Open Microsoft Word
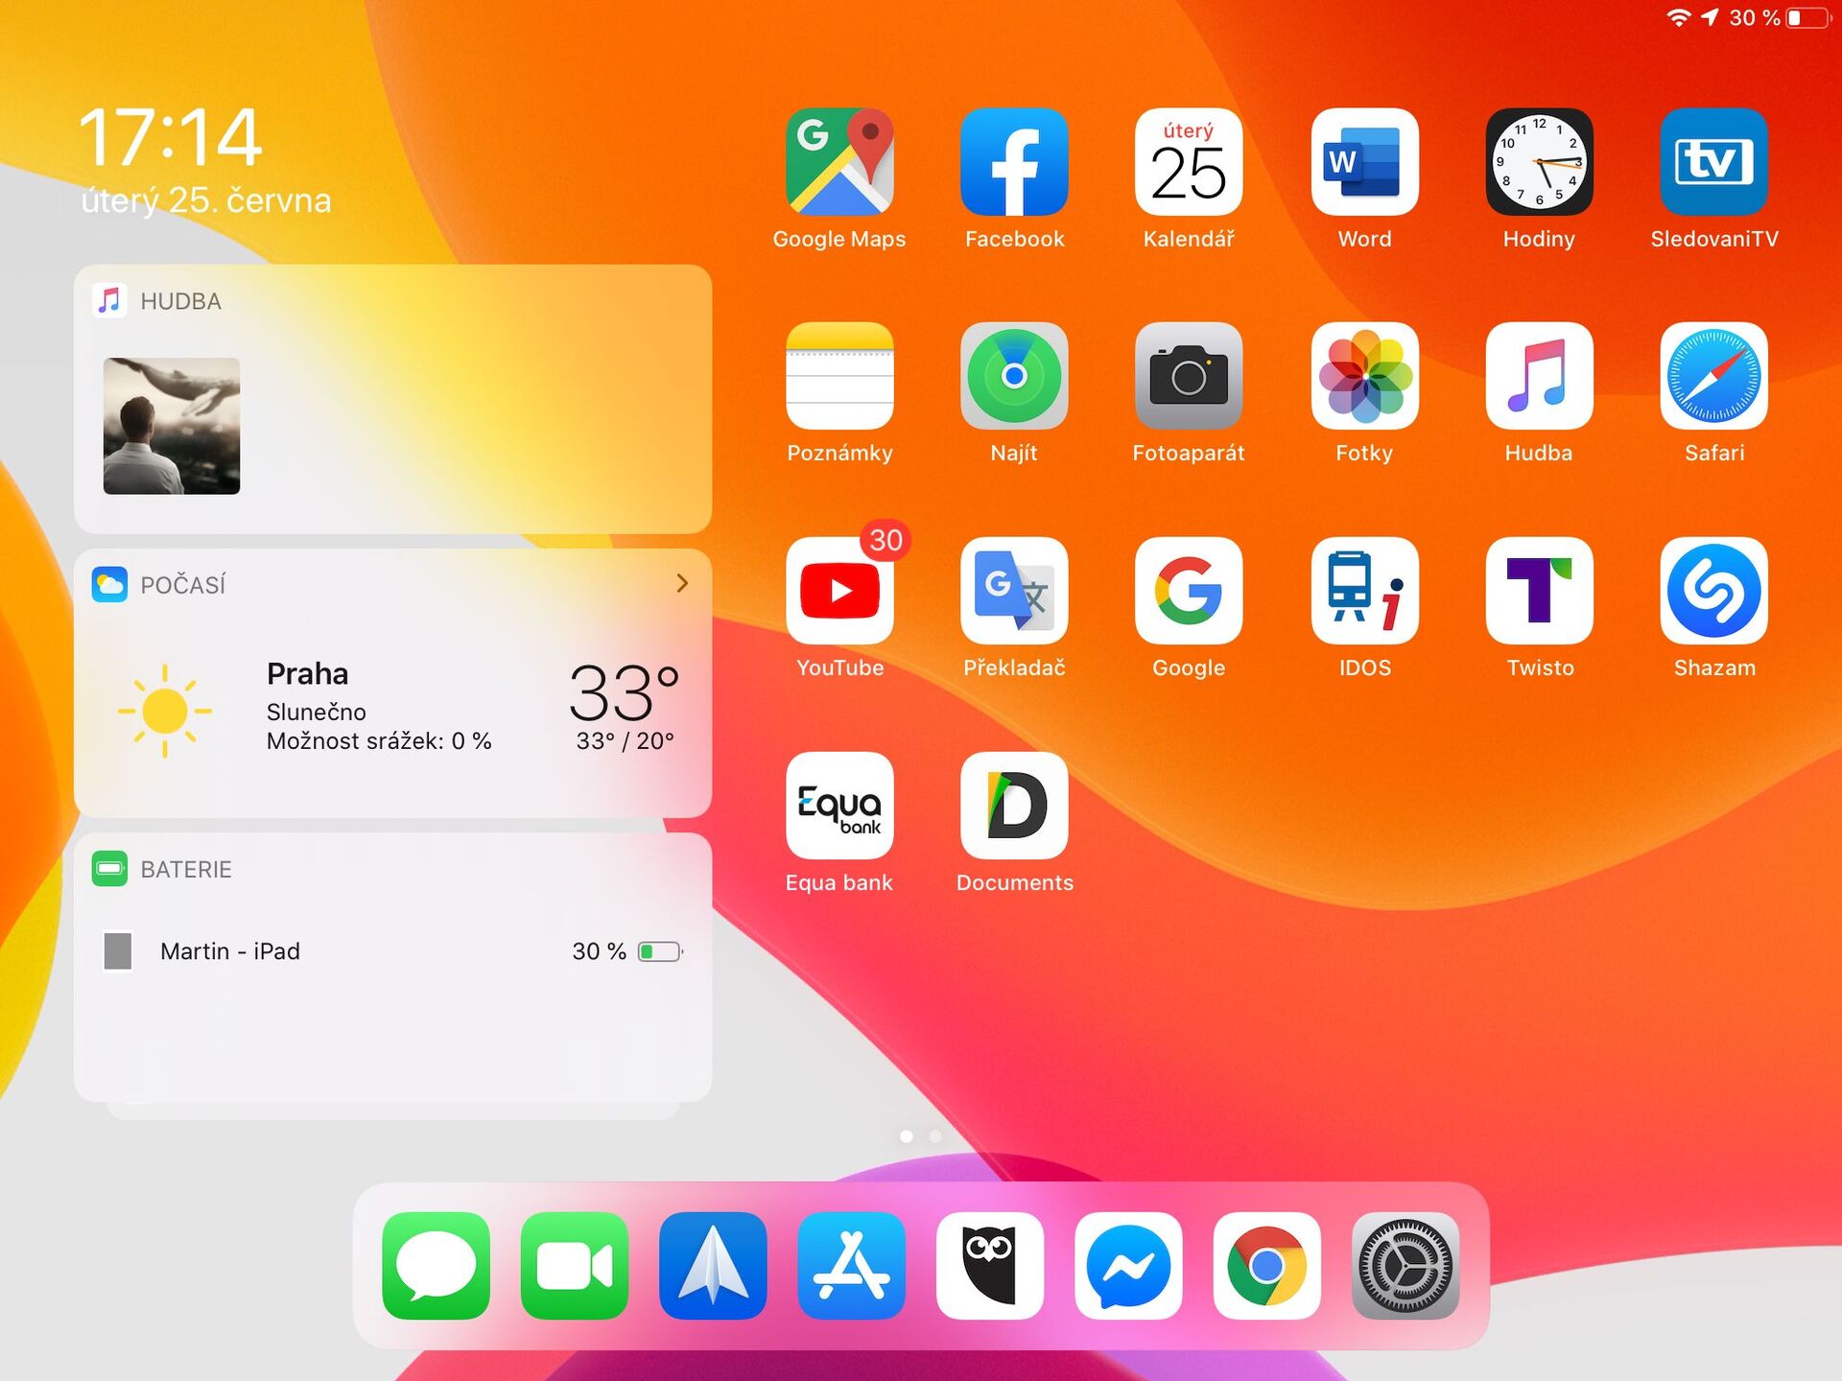Viewport: 1842px width, 1381px height. 1364,163
